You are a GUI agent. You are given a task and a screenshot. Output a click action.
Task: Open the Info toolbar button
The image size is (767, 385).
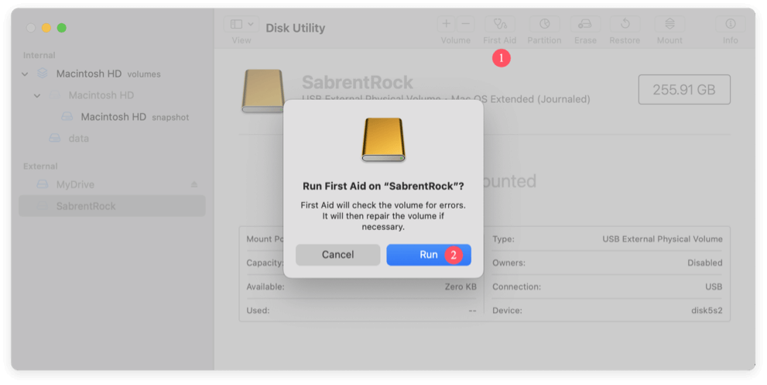731,23
